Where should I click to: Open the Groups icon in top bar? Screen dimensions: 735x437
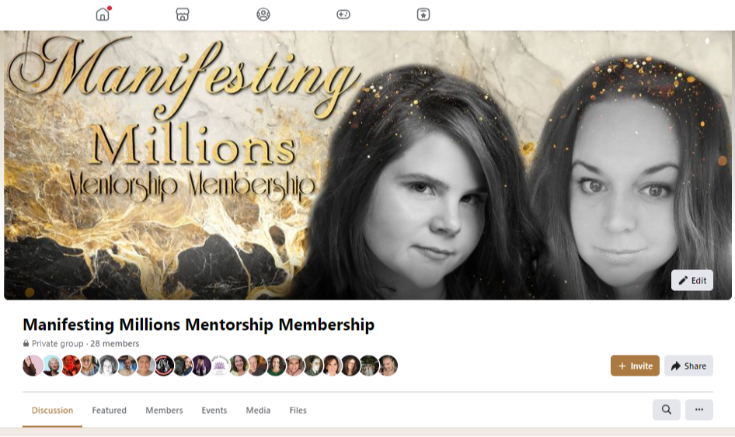pos(263,15)
